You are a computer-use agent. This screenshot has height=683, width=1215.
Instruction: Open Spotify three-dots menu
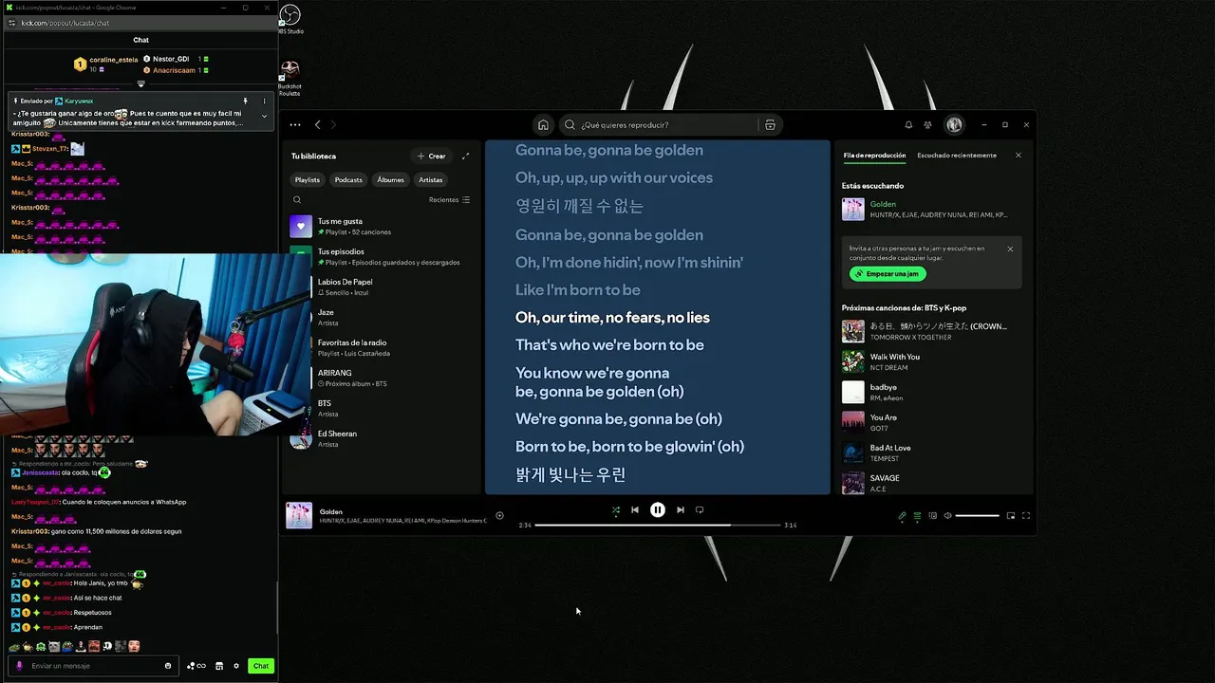click(x=295, y=124)
